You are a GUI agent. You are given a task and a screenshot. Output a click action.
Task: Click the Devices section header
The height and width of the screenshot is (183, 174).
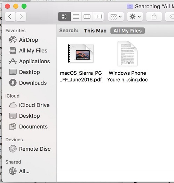point(14,140)
